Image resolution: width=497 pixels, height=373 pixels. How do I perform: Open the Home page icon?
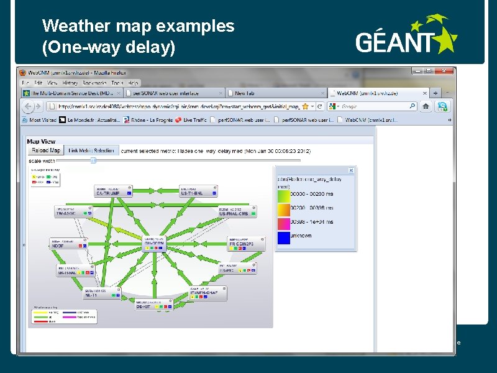(x=425, y=106)
